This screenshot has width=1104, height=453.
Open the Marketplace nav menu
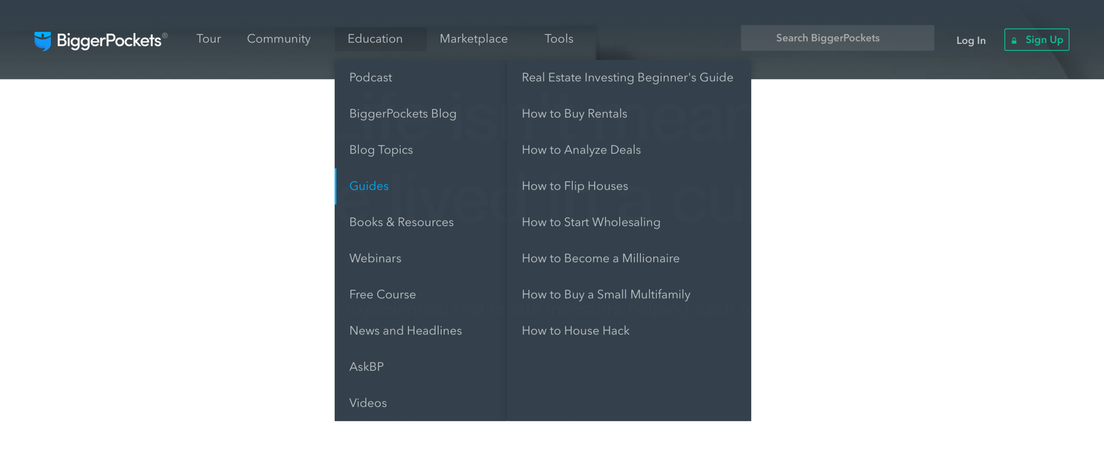pos(473,39)
